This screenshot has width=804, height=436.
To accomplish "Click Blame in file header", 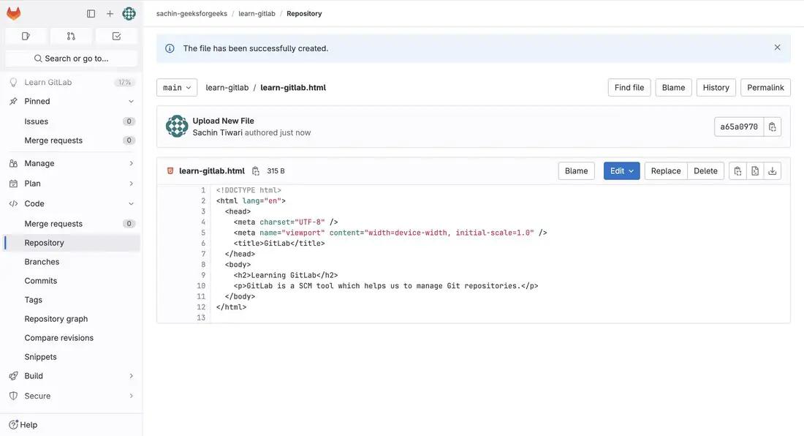I will [577, 170].
